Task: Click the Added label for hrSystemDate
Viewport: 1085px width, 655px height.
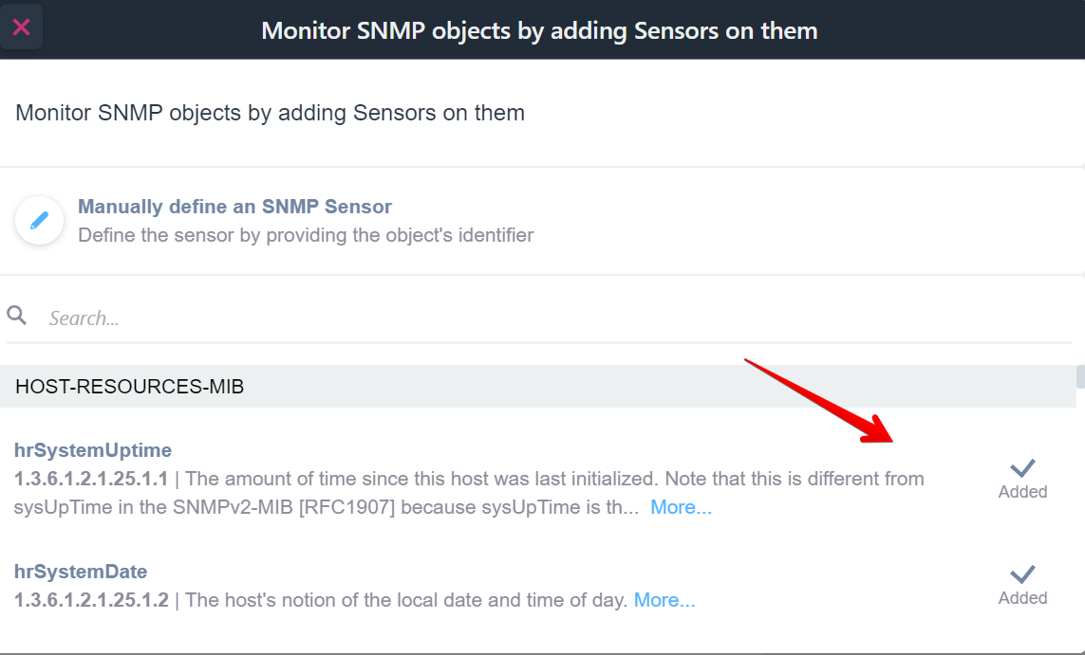Action: [1022, 598]
